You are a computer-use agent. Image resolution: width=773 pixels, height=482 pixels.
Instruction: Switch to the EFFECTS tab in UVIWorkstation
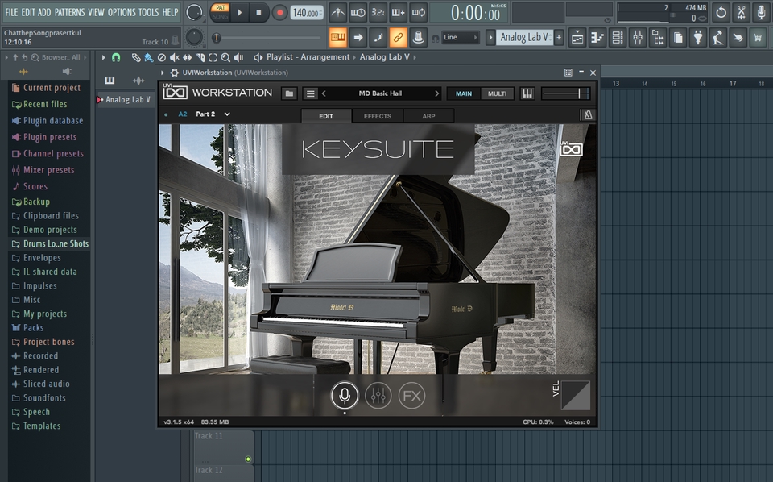pyautogui.click(x=378, y=116)
